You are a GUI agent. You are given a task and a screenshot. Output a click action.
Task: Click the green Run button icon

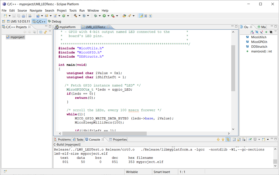104,16
